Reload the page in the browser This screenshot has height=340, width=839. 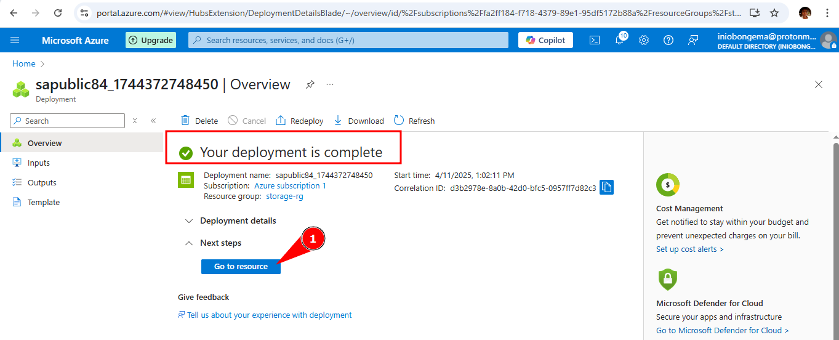[x=58, y=12]
